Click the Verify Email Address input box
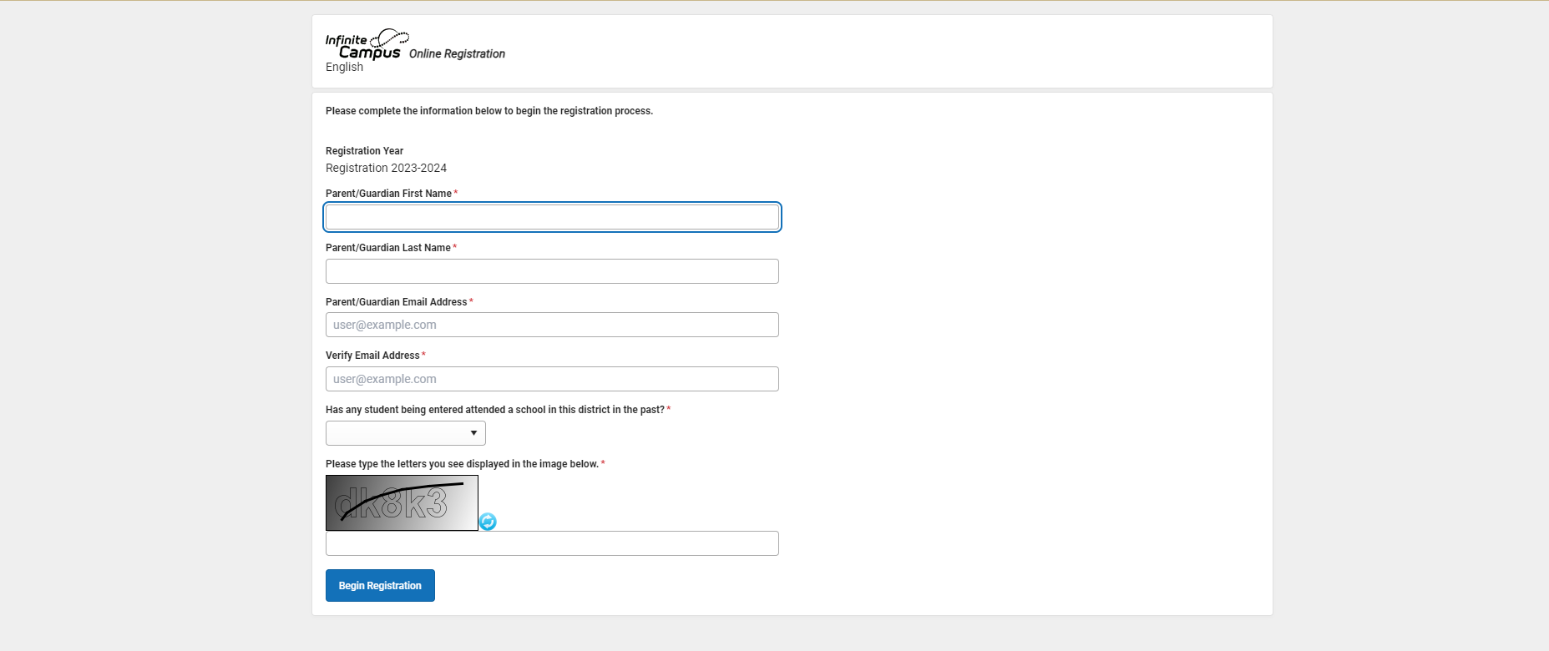The width and height of the screenshot is (1549, 651). click(552, 379)
